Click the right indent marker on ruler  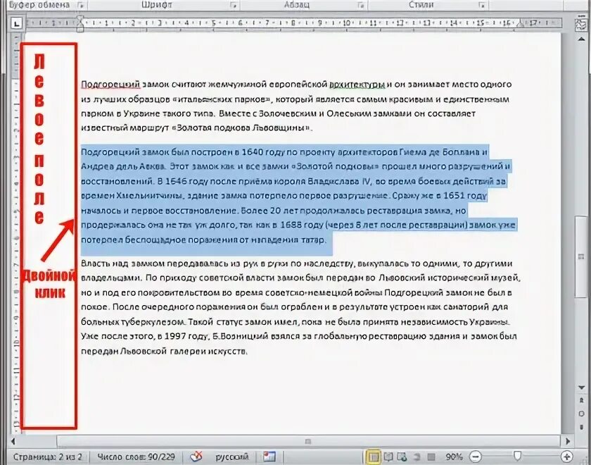pyautogui.click(x=520, y=25)
